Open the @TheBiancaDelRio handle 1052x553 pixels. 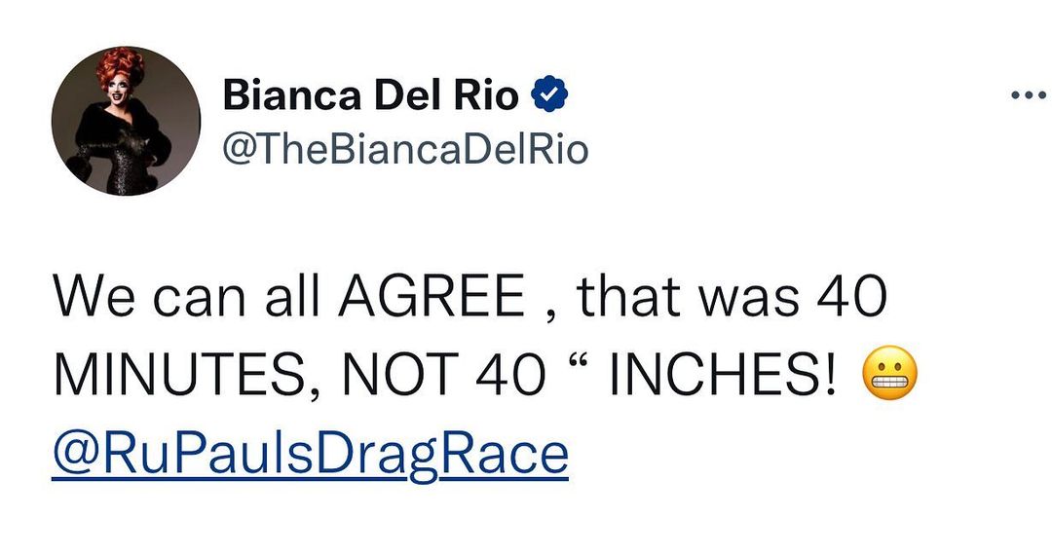[x=406, y=149]
